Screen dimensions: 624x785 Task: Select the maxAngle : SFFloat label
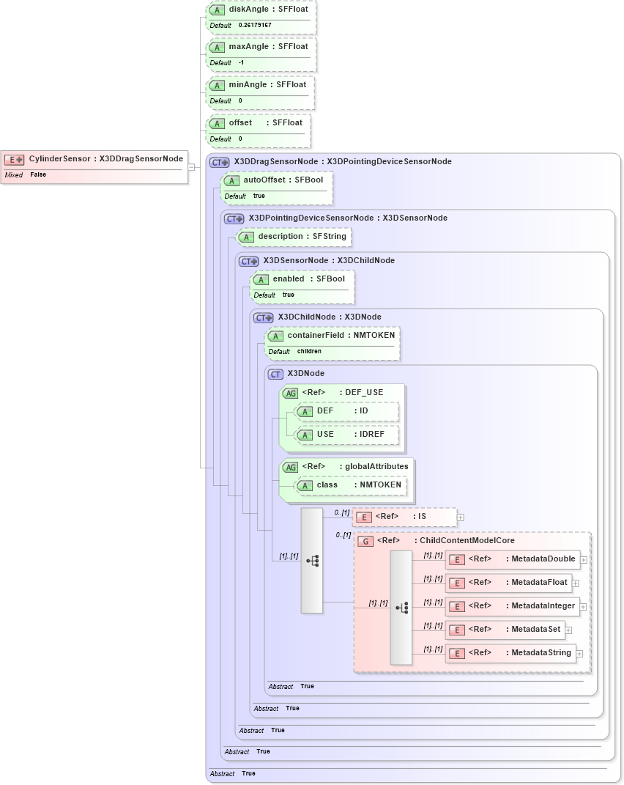[268, 47]
